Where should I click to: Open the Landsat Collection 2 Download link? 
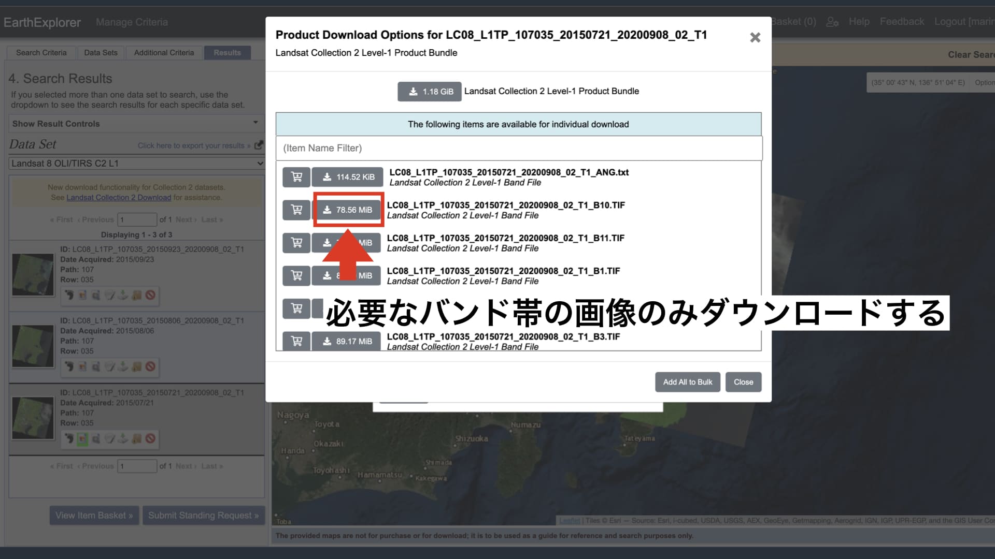[x=119, y=198]
